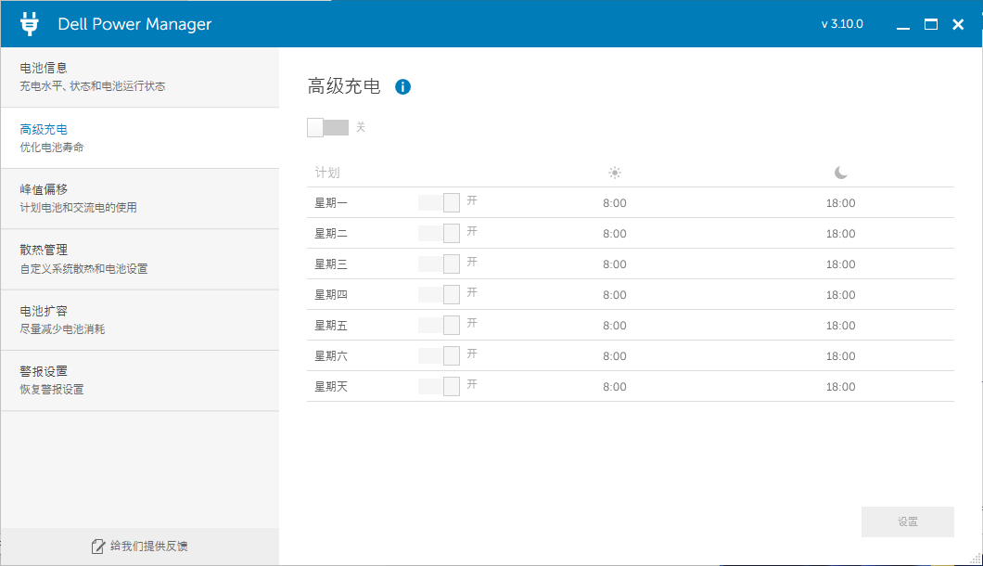
Task: Click 星期一 end time 18:00
Action: pos(841,203)
